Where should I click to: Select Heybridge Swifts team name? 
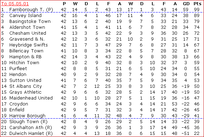coord(28,45)
